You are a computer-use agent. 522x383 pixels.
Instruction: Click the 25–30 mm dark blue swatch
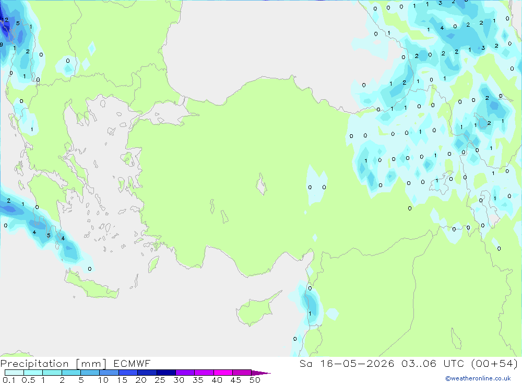tap(166, 373)
